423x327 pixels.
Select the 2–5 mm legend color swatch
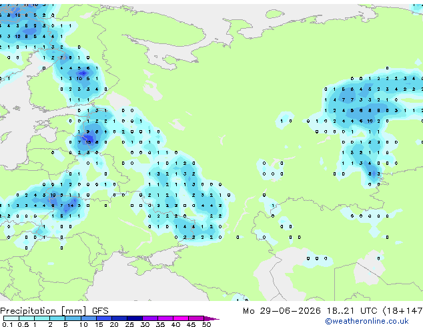[x=57, y=318]
